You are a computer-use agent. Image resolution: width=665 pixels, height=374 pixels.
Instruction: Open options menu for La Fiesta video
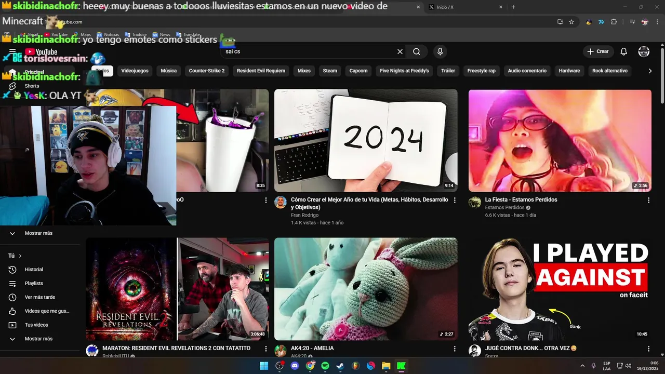click(648, 200)
